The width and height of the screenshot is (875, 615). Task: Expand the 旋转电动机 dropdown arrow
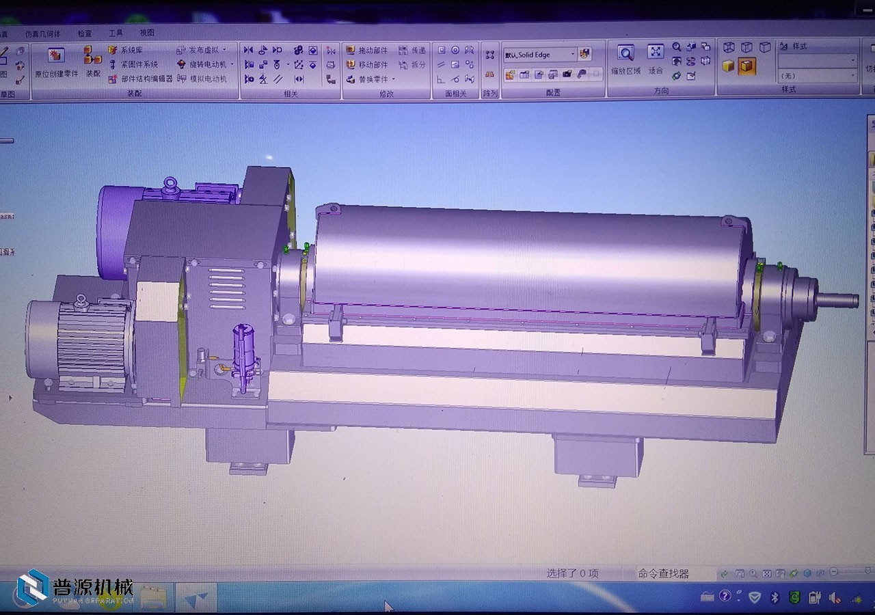[232, 64]
